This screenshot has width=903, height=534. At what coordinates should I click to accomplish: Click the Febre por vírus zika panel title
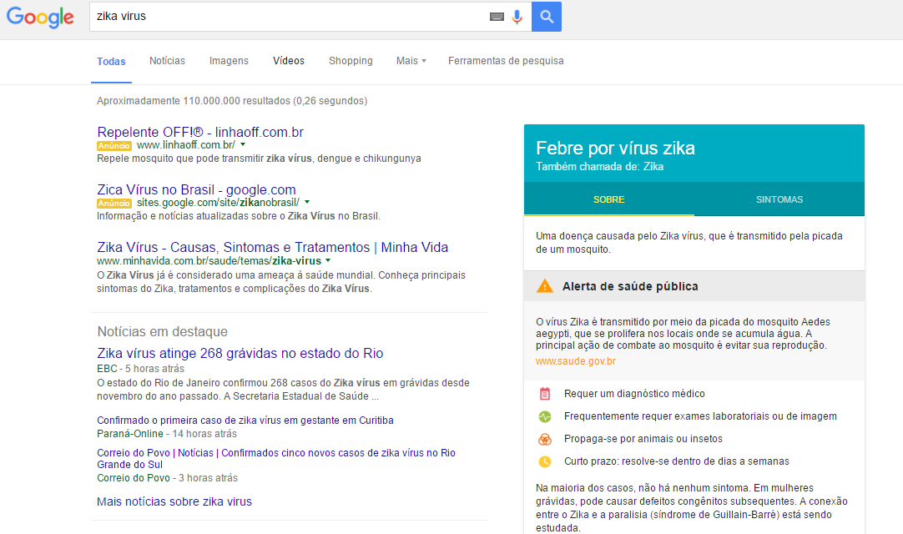click(x=615, y=148)
